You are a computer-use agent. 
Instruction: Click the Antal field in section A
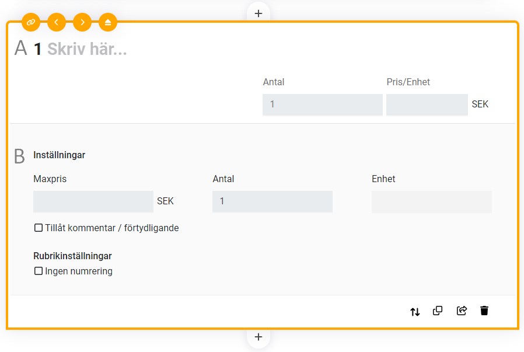point(322,105)
